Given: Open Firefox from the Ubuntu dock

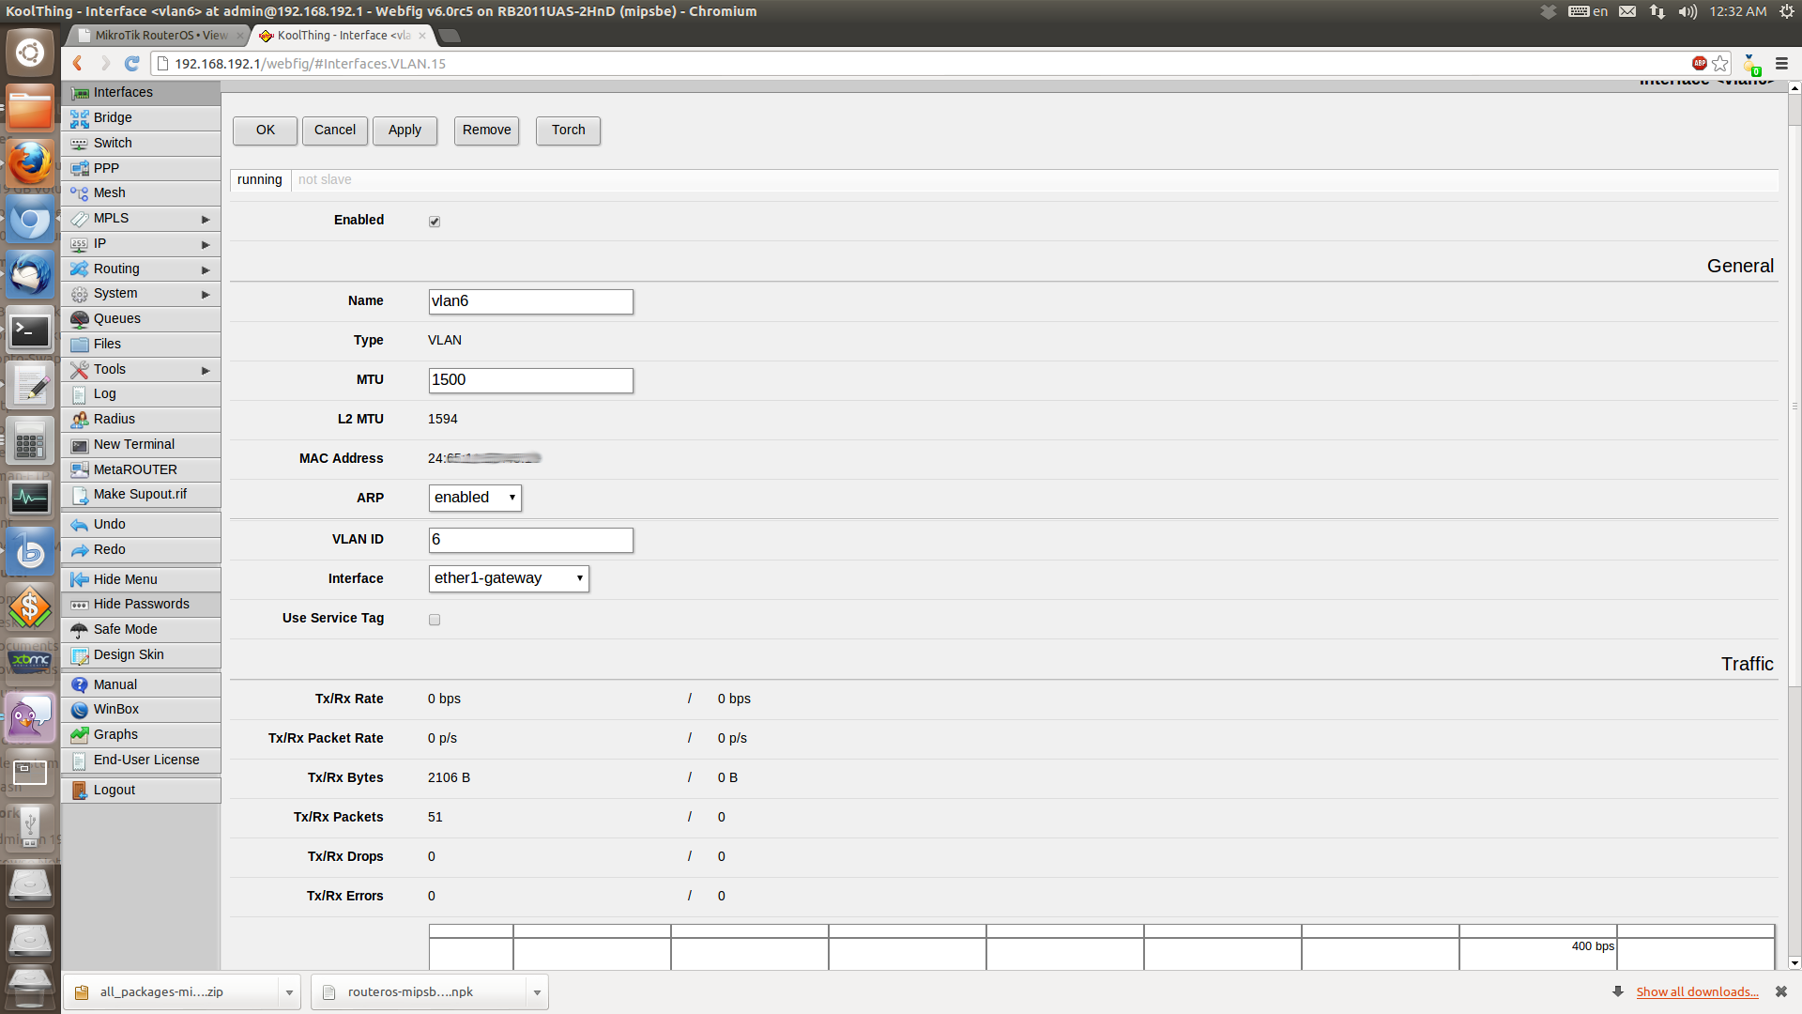Looking at the screenshot, I should click(x=30, y=164).
